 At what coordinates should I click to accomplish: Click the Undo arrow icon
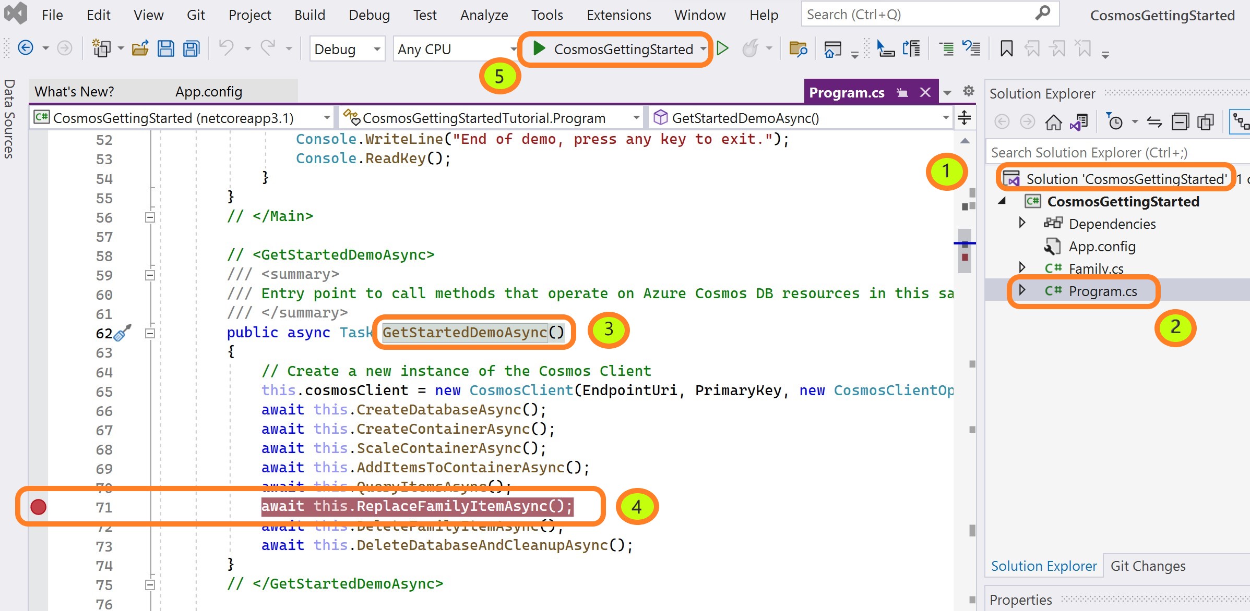(x=226, y=48)
